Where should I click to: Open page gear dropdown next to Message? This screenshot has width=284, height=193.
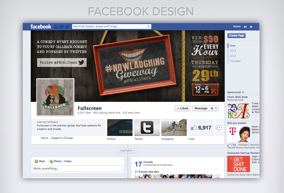tap(214, 108)
